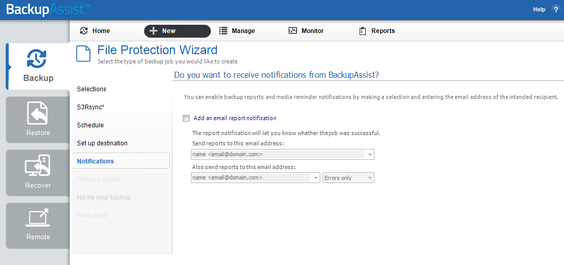This screenshot has height=265, width=564.
Task: Click the File Protection Wizard title
Action: coord(157,49)
